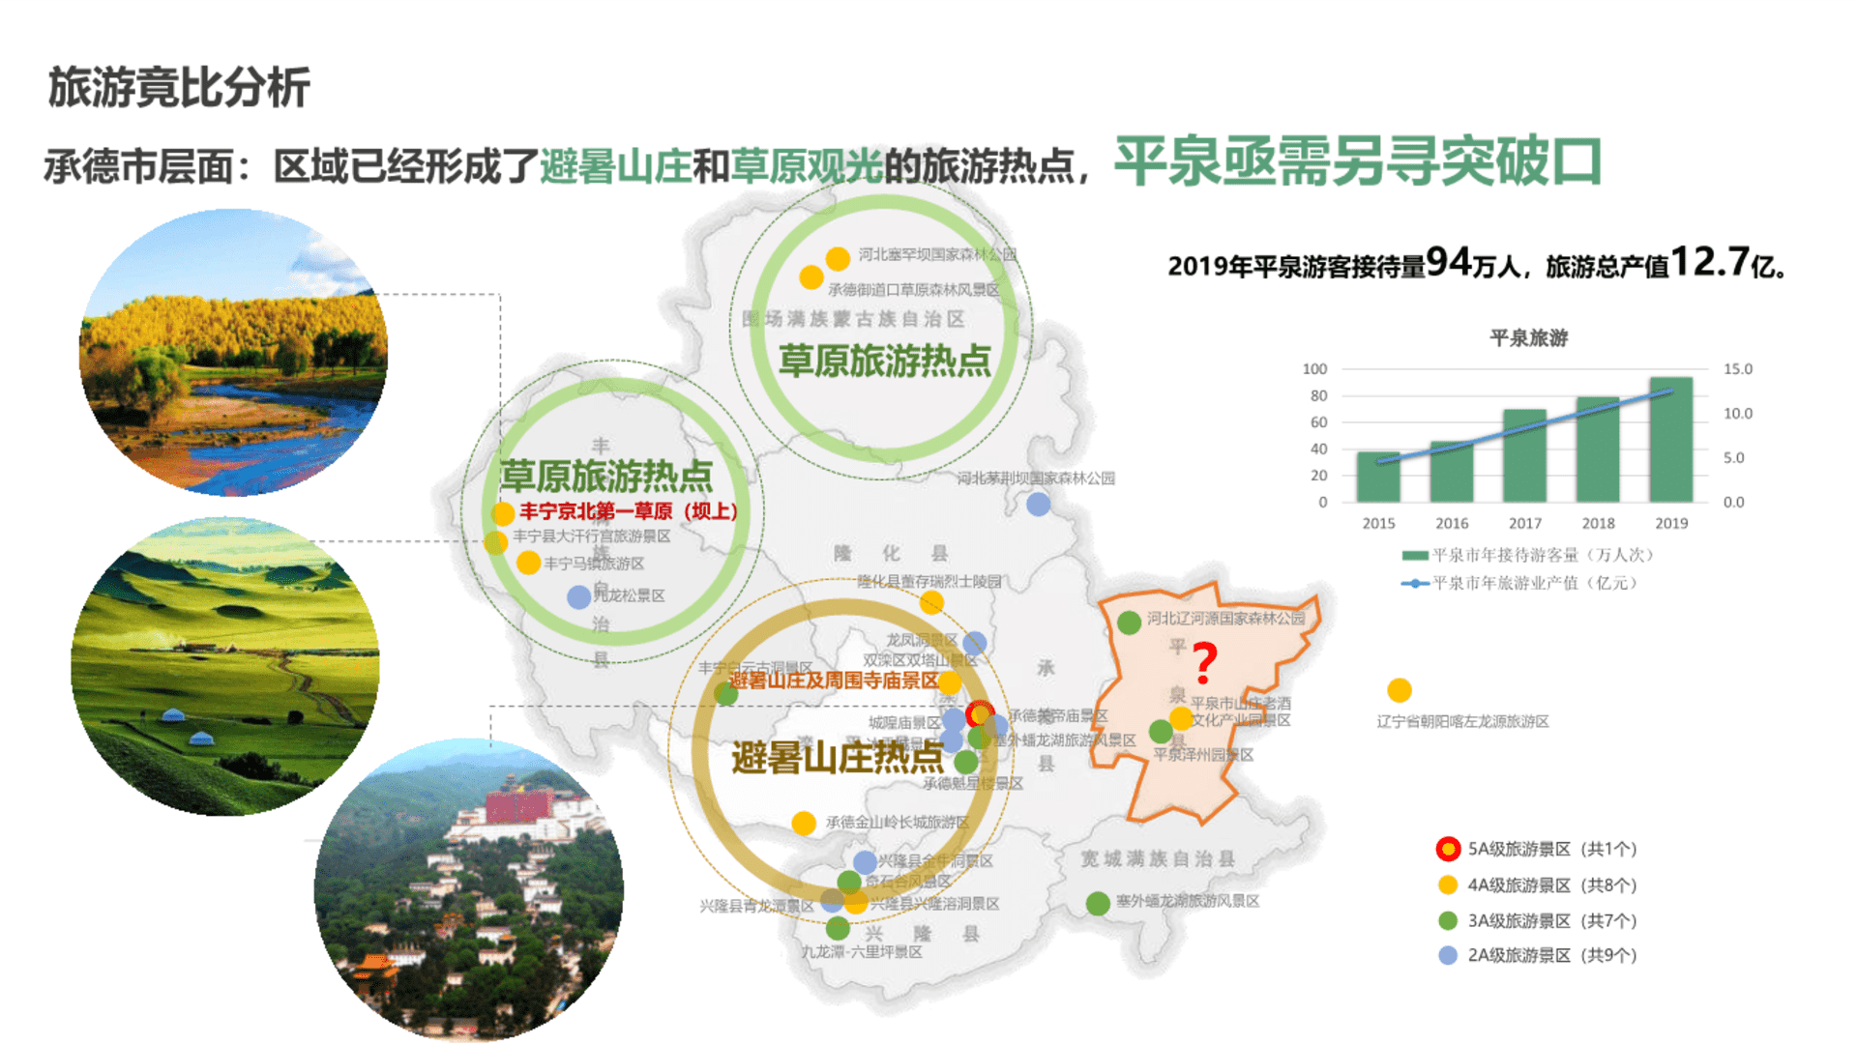Click the green dot at 河北辽河源国家森林公园
Image resolution: width=1857 pixels, height=1044 pixels.
pyautogui.click(x=1129, y=623)
